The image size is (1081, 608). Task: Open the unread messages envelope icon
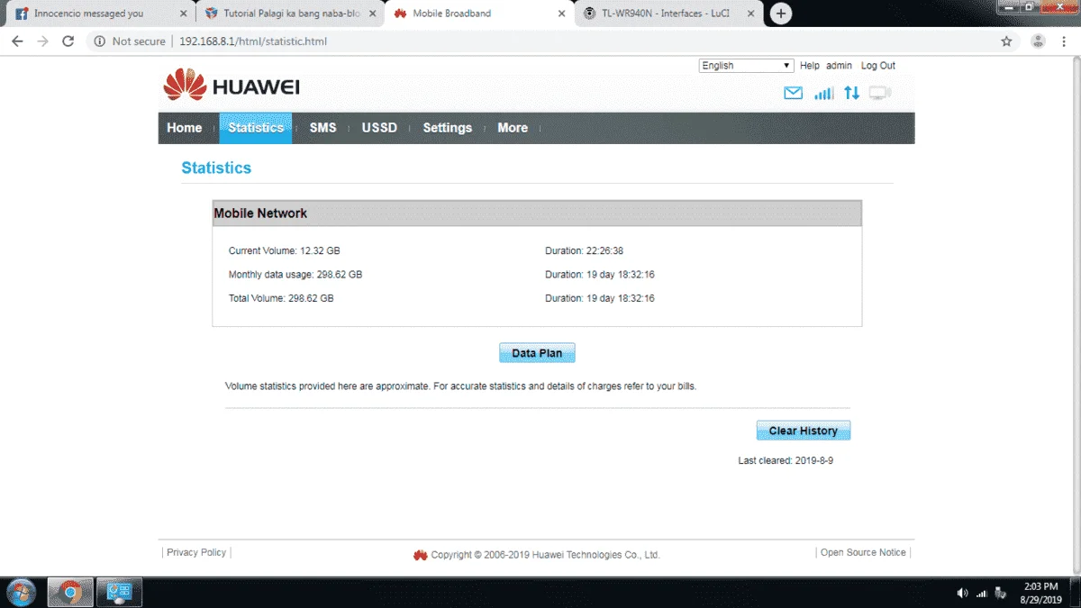pyautogui.click(x=793, y=93)
